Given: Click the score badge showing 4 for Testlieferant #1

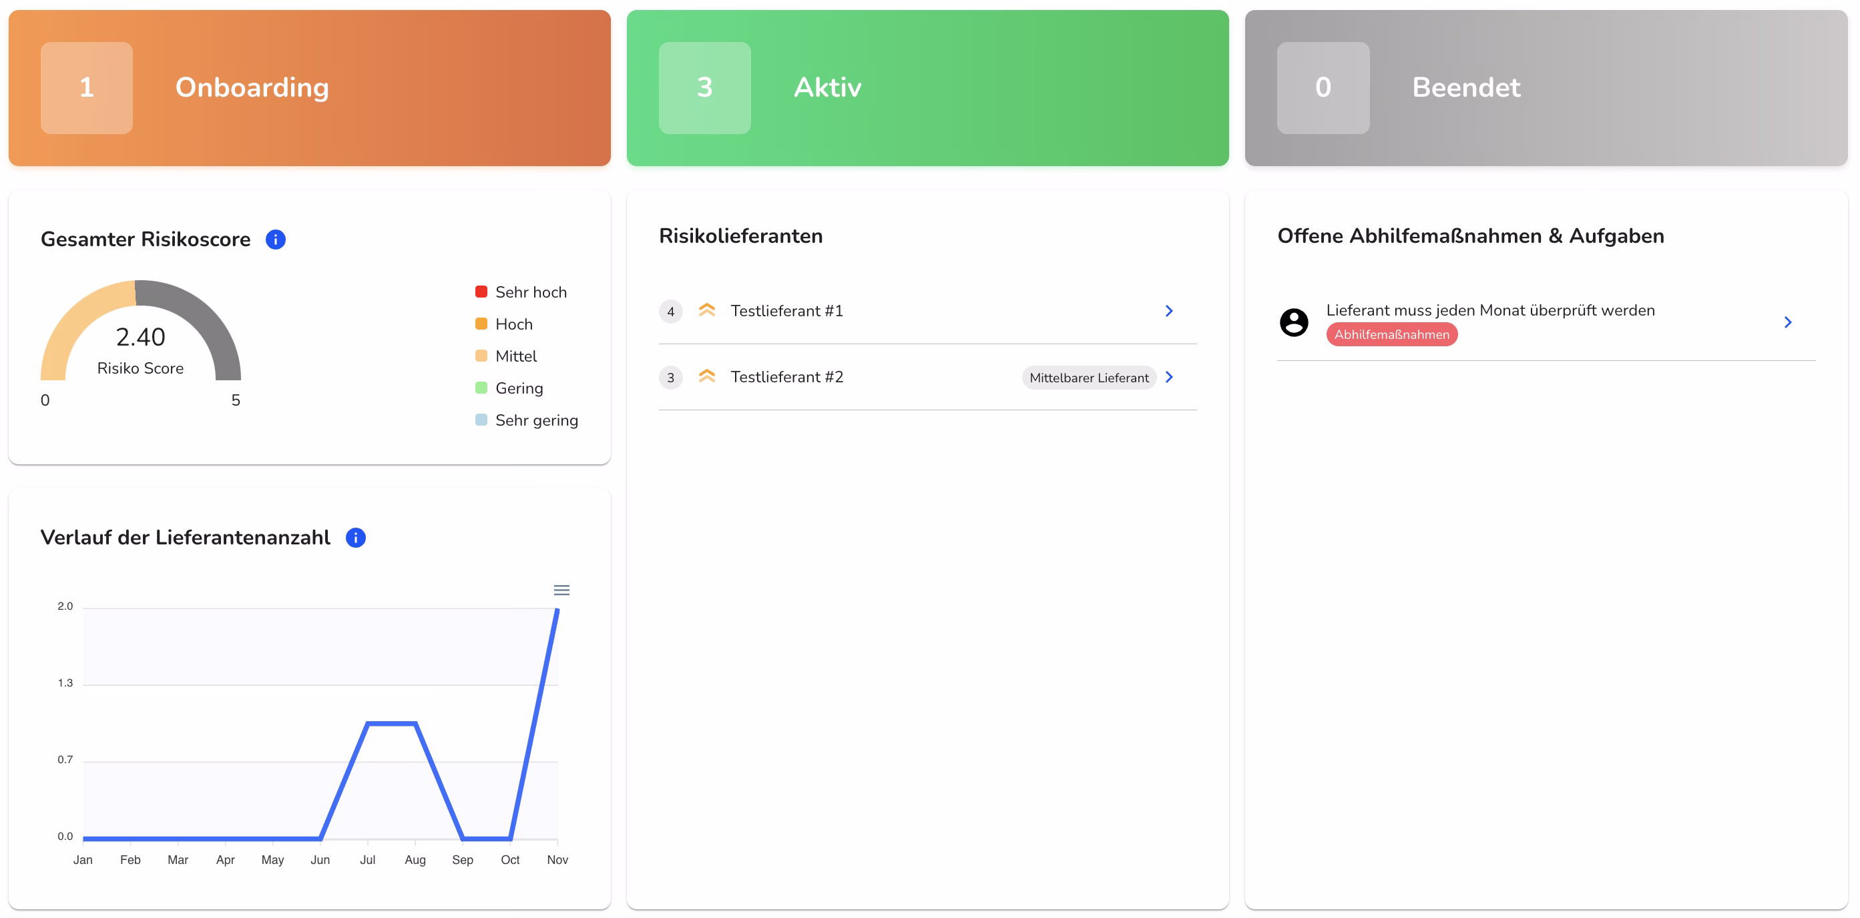Looking at the screenshot, I should (671, 311).
